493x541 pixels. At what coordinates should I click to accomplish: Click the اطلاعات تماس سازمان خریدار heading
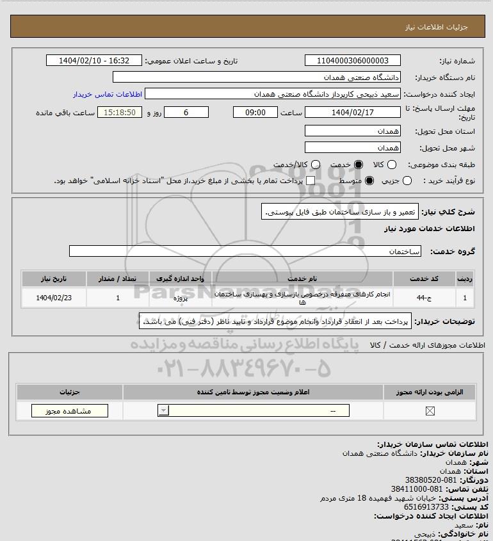tap(433, 444)
